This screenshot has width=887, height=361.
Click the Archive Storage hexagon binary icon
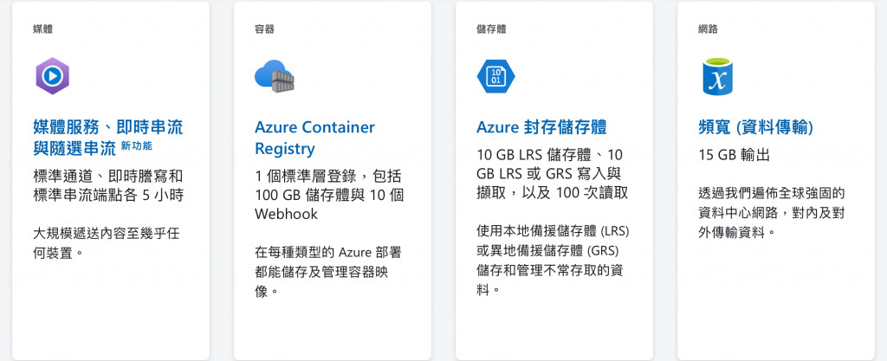496,75
